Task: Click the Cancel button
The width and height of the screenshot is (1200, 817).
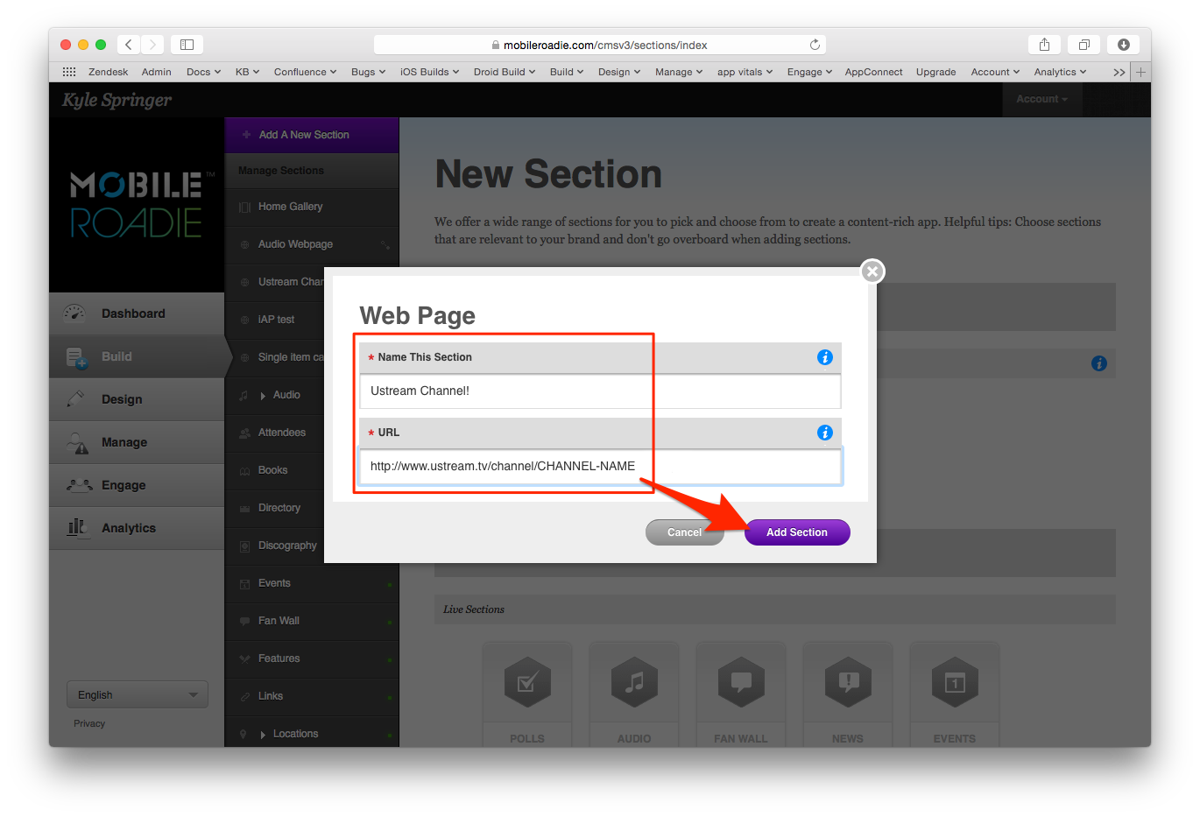Action: click(x=684, y=532)
